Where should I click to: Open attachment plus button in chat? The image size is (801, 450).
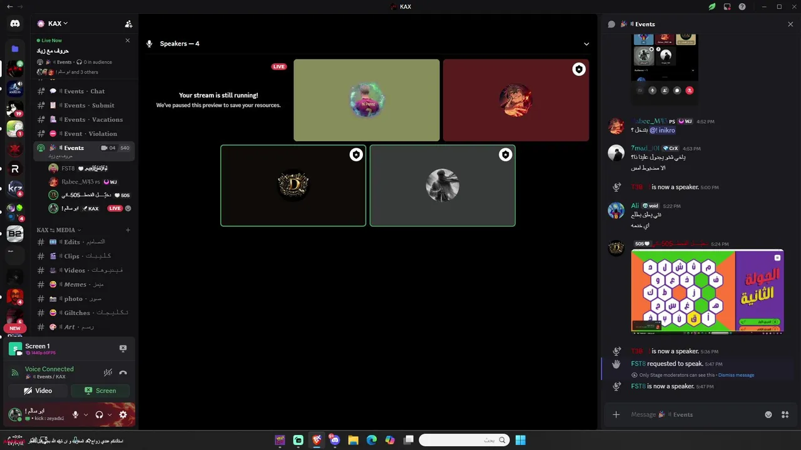[x=616, y=414]
